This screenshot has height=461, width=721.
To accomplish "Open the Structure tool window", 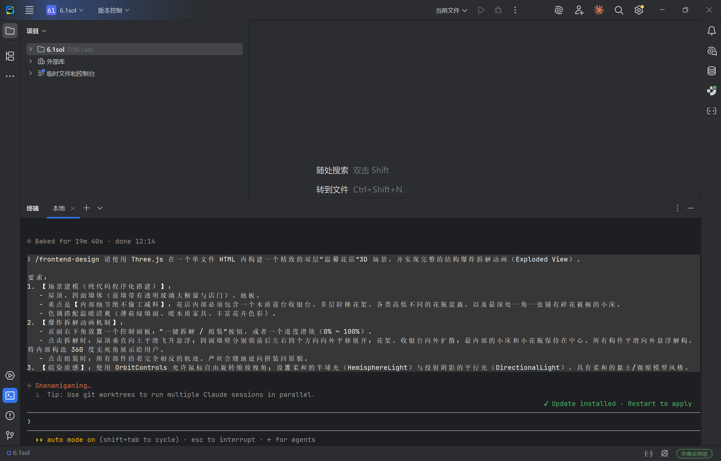I will click(10, 56).
